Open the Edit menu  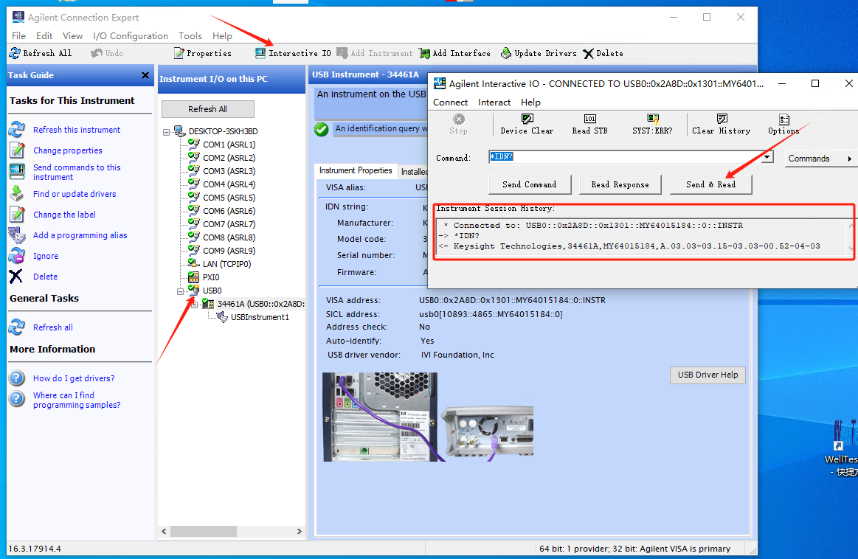click(x=44, y=35)
